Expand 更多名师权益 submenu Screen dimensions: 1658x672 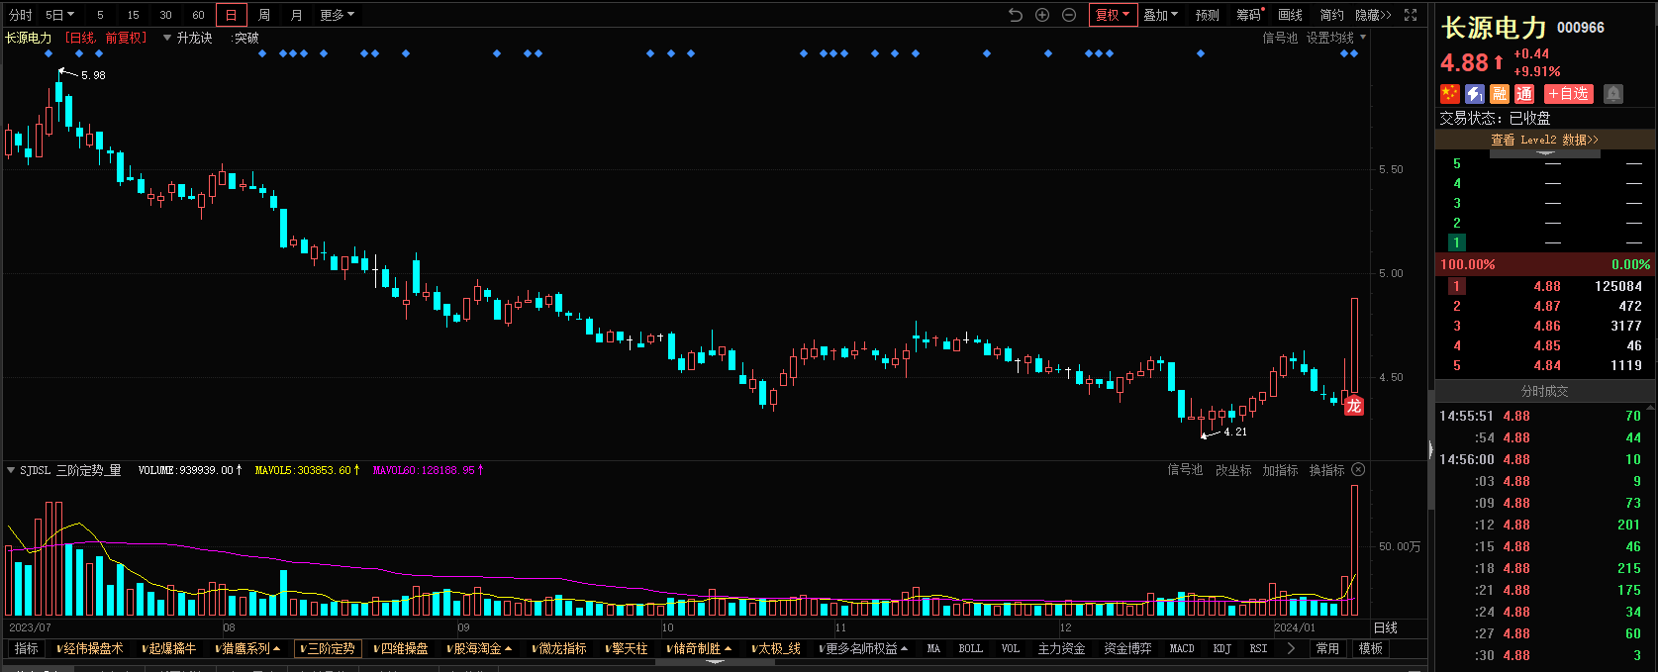click(x=864, y=648)
